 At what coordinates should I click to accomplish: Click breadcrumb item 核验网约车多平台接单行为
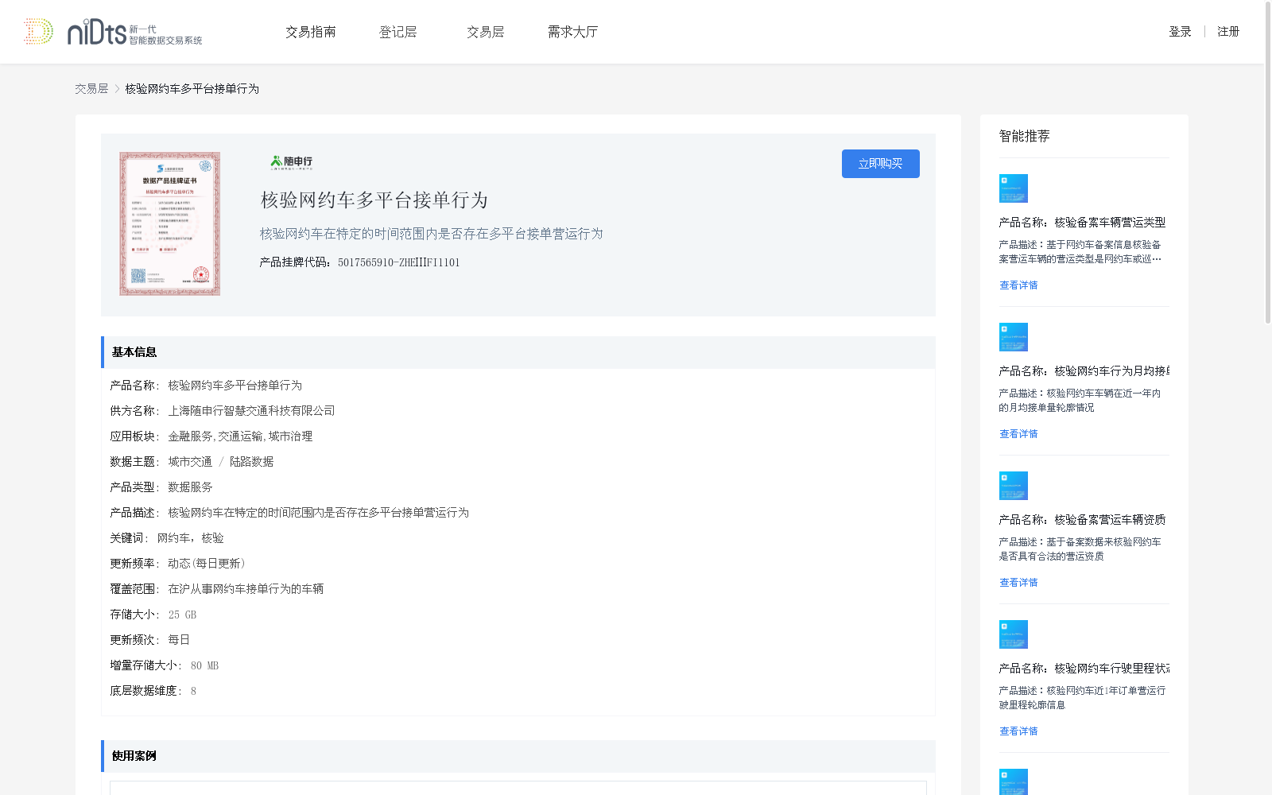192,89
